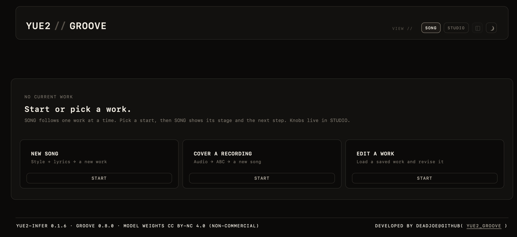517x237 pixels.
Task: Switch theme with the moon icon
Action: (491, 28)
